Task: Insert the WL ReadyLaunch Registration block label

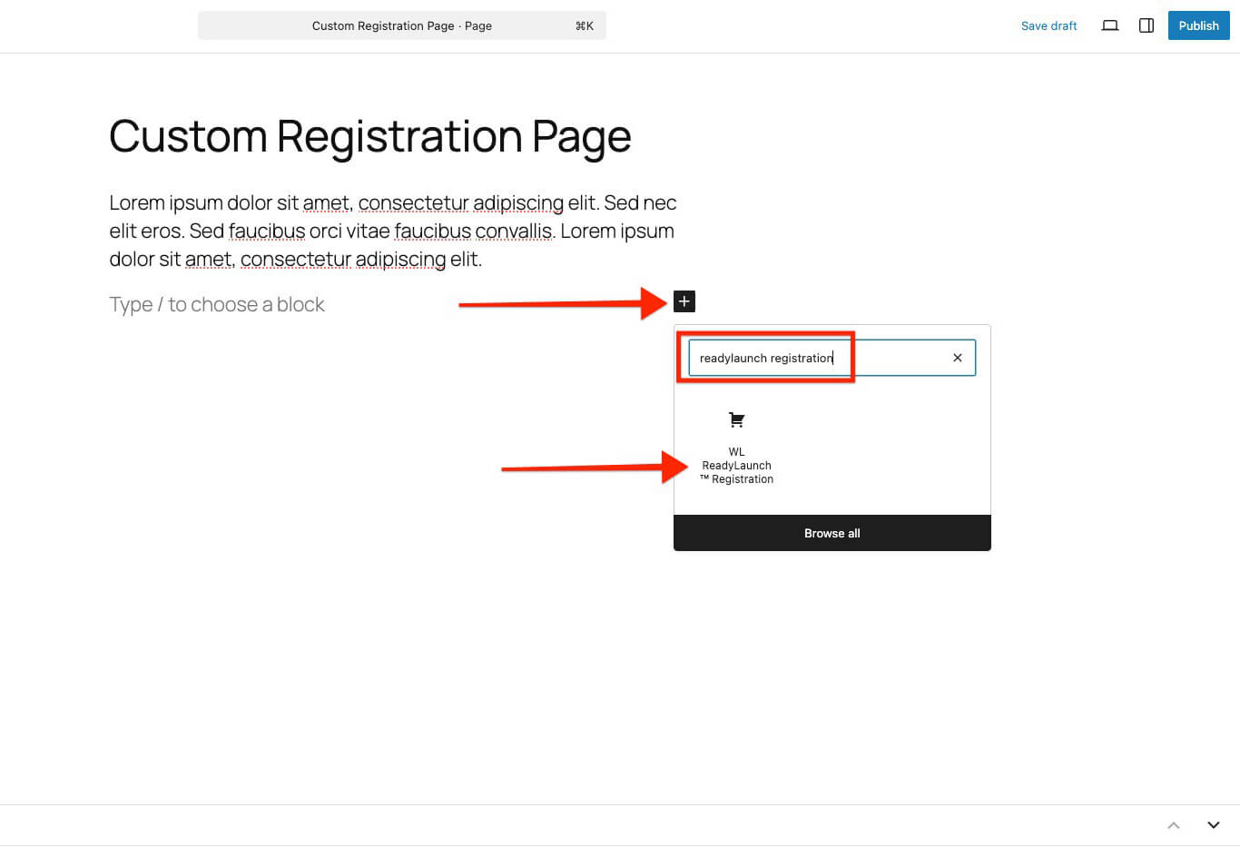Action: [x=736, y=466]
